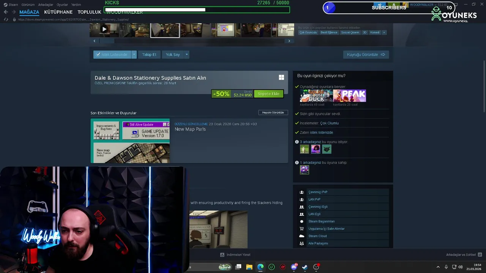Viewport: 486px width, 273px height.
Task: Go forward with the Steam forward arrow
Action: (13, 12)
